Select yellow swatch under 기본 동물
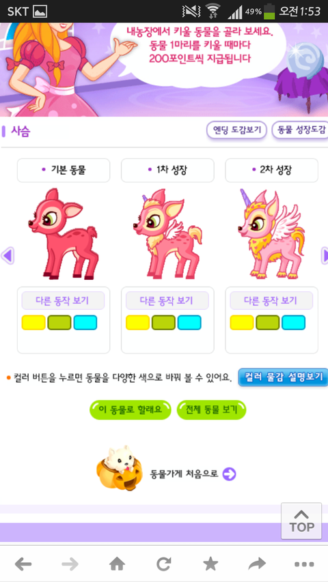The image size is (328, 582). (33, 323)
